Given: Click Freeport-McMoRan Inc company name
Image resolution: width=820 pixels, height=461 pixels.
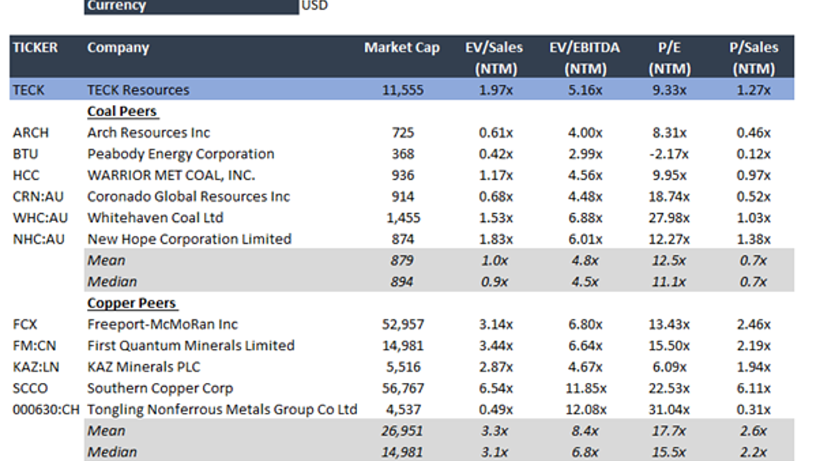Looking at the screenshot, I should 163,325.
